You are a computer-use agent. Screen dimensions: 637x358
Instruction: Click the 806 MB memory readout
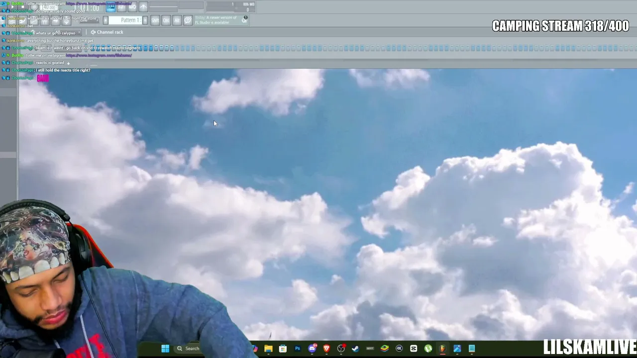pos(248,4)
